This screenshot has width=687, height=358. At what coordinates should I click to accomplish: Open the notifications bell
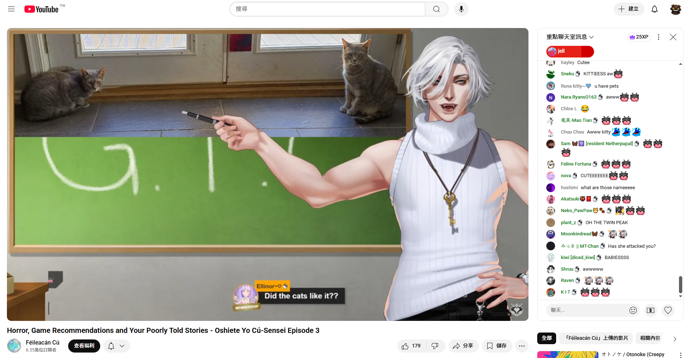click(654, 9)
